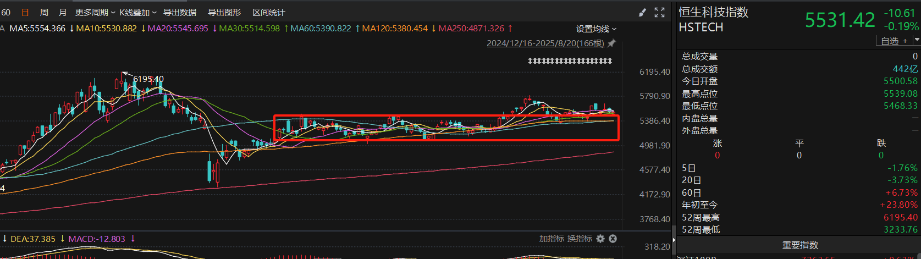Click the 5日 -1.76% performance row
921x259 pixels.
[800, 168]
